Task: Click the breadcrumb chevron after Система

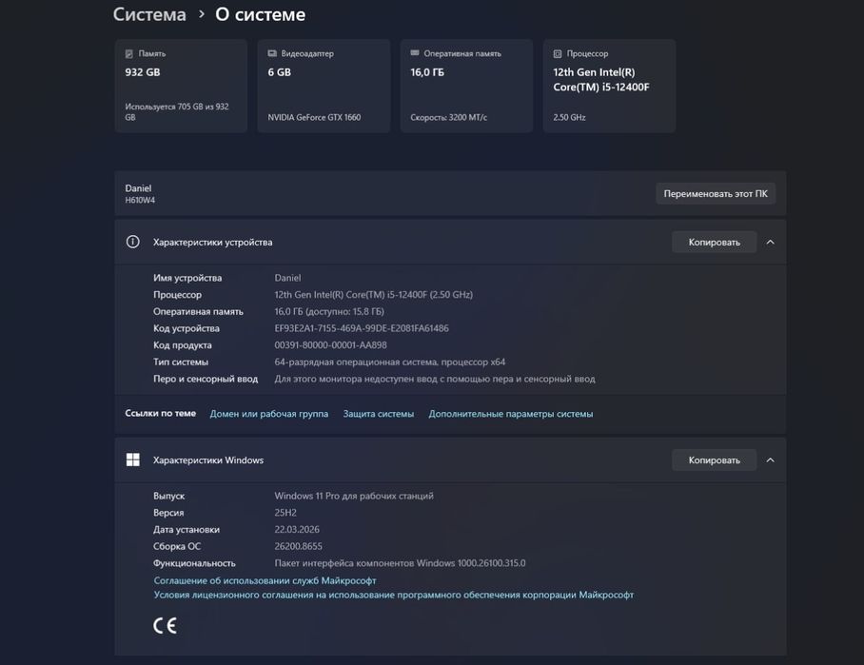Action: coord(202,13)
